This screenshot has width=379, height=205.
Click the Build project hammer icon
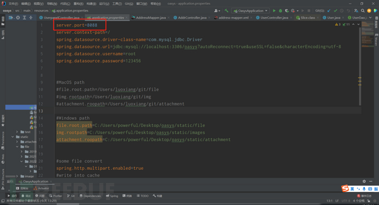click(226, 10)
